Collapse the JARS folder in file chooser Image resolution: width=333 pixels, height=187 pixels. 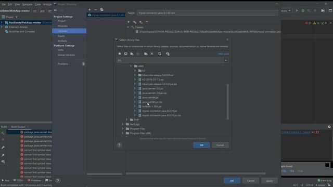coord(131,66)
